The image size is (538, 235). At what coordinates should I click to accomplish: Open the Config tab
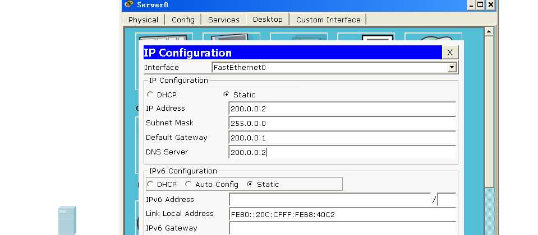pyautogui.click(x=183, y=20)
